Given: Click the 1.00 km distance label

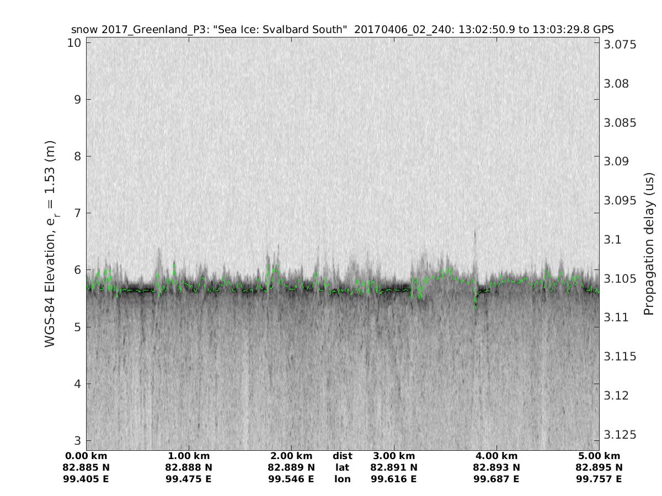Looking at the screenshot, I should [x=189, y=456].
